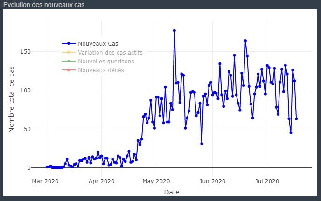This screenshot has height=201, width=321.
Task: Click the y-axis value 150
Action: (25, 52)
